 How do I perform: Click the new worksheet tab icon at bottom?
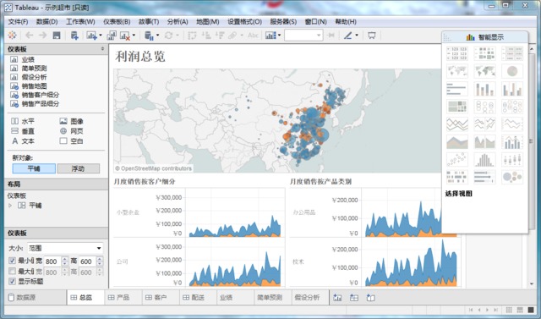click(337, 298)
